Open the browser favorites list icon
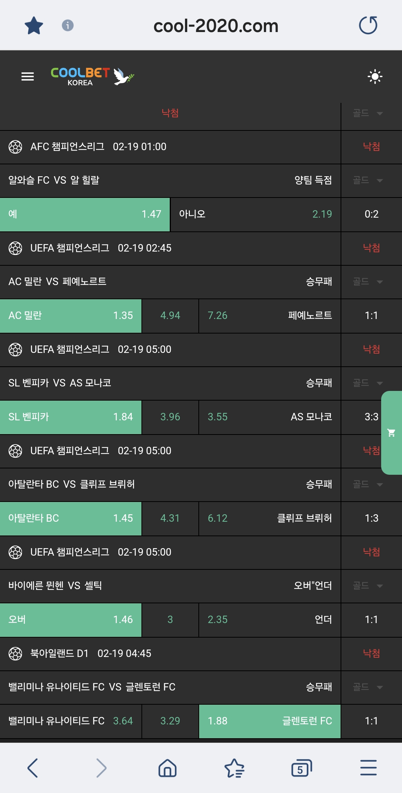 point(234,768)
